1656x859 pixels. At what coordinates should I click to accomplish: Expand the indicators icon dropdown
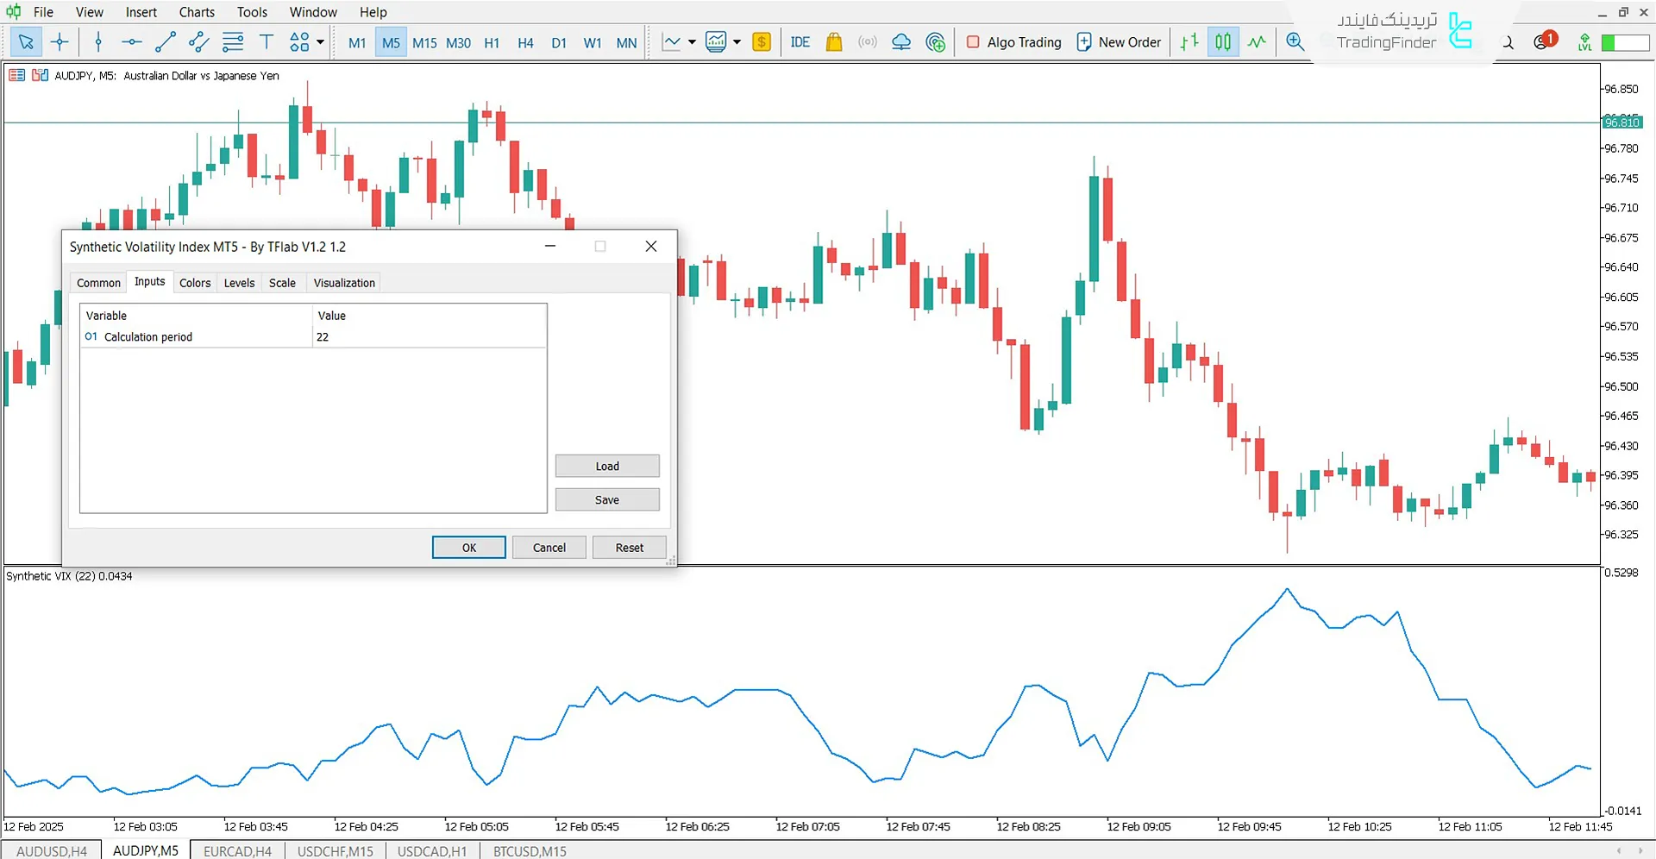(737, 41)
